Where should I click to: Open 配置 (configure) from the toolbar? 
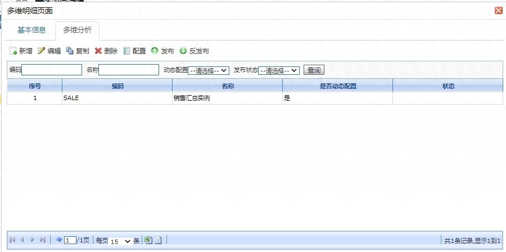coord(134,51)
